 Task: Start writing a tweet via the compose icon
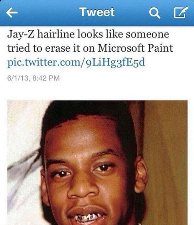181,12
